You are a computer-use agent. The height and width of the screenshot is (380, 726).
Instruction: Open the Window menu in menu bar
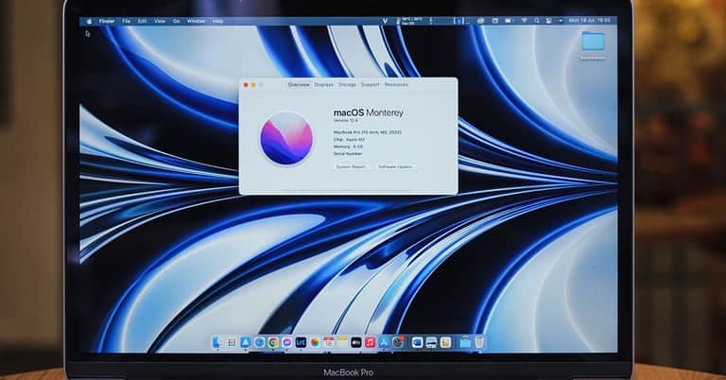[196, 20]
